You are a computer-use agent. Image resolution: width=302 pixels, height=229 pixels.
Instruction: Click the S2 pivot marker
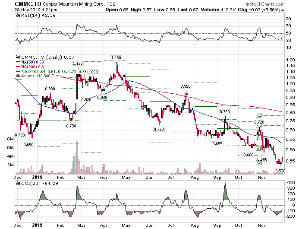pyautogui.click(x=259, y=163)
